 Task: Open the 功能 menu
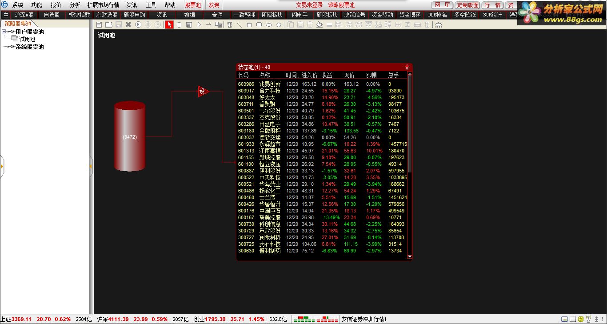click(36, 5)
